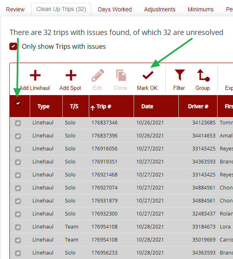Image resolution: width=233 pixels, height=259 pixels.
Task: Click the Add Linehaul plus icon
Action: [35, 75]
